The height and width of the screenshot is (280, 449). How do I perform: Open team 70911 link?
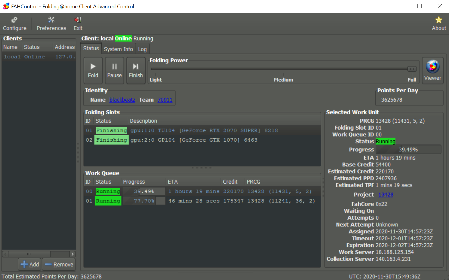click(x=165, y=100)
